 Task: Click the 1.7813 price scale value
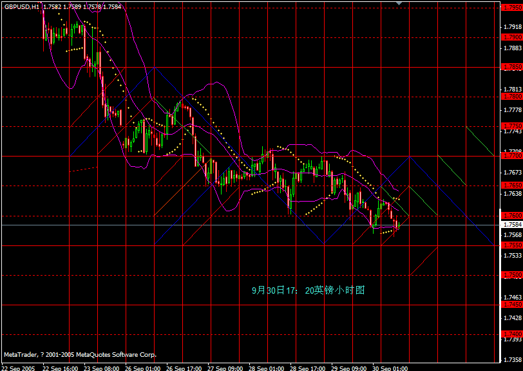(x=513, y=89)
